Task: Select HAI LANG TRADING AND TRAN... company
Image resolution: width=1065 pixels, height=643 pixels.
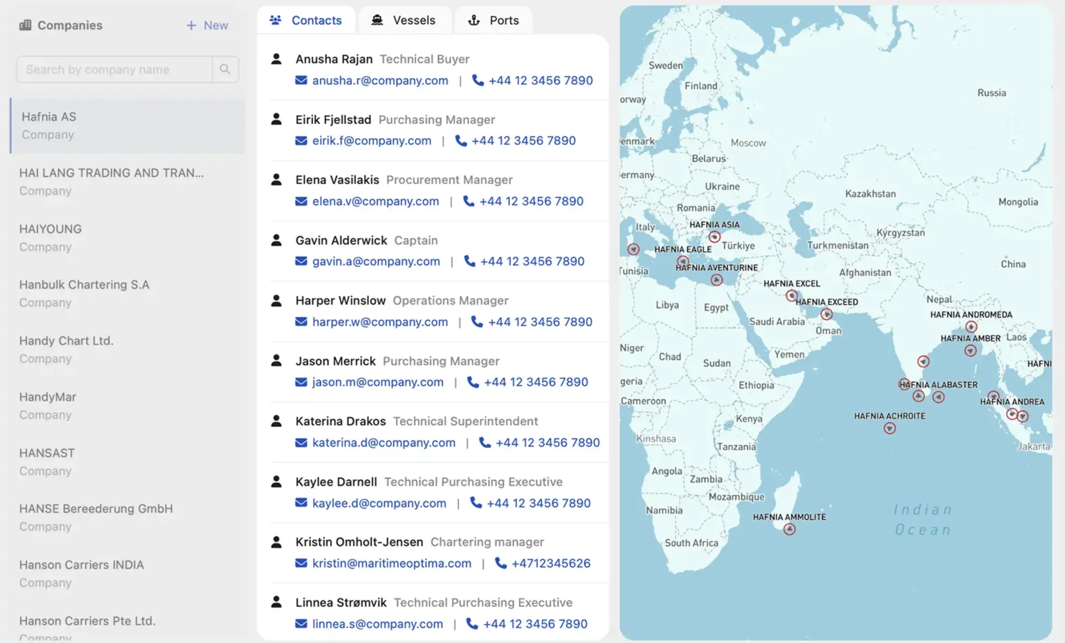Action: point(127,182)
